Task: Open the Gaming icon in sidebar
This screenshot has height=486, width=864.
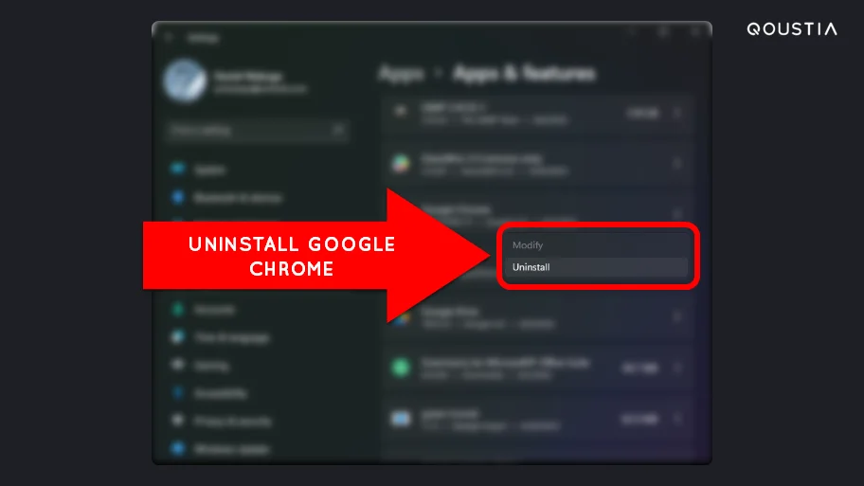Action: tap(177, 365)
